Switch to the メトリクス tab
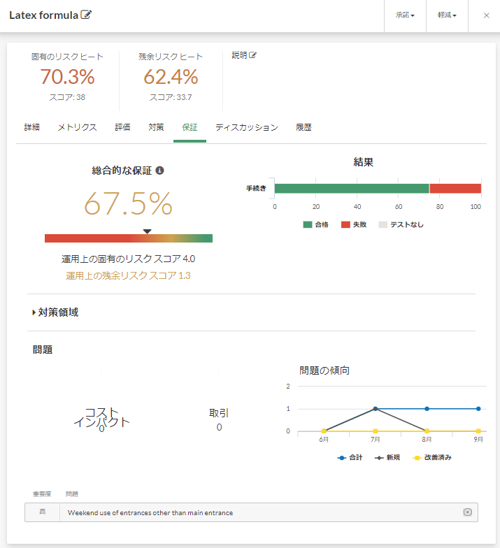 [x=77, y=127]
